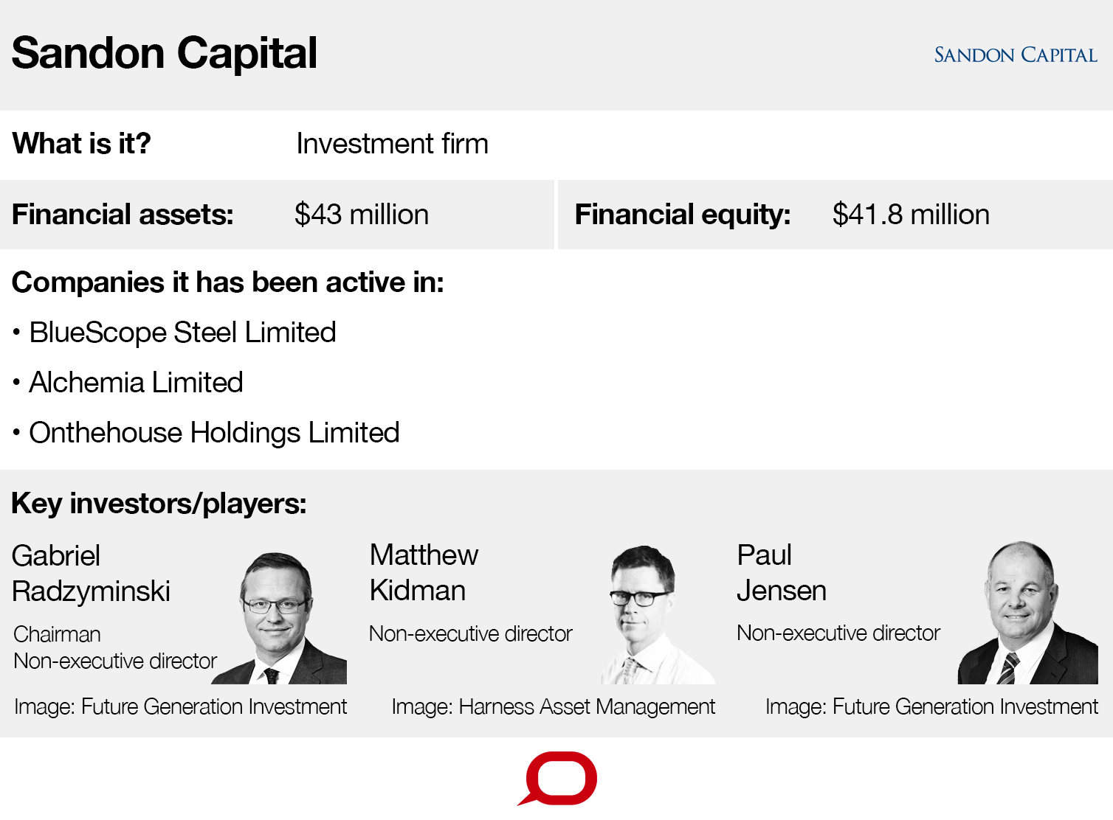
Task: Click Matthew Kidman's portrait photo
Action: pyautogui.click(x=648, y=615)
